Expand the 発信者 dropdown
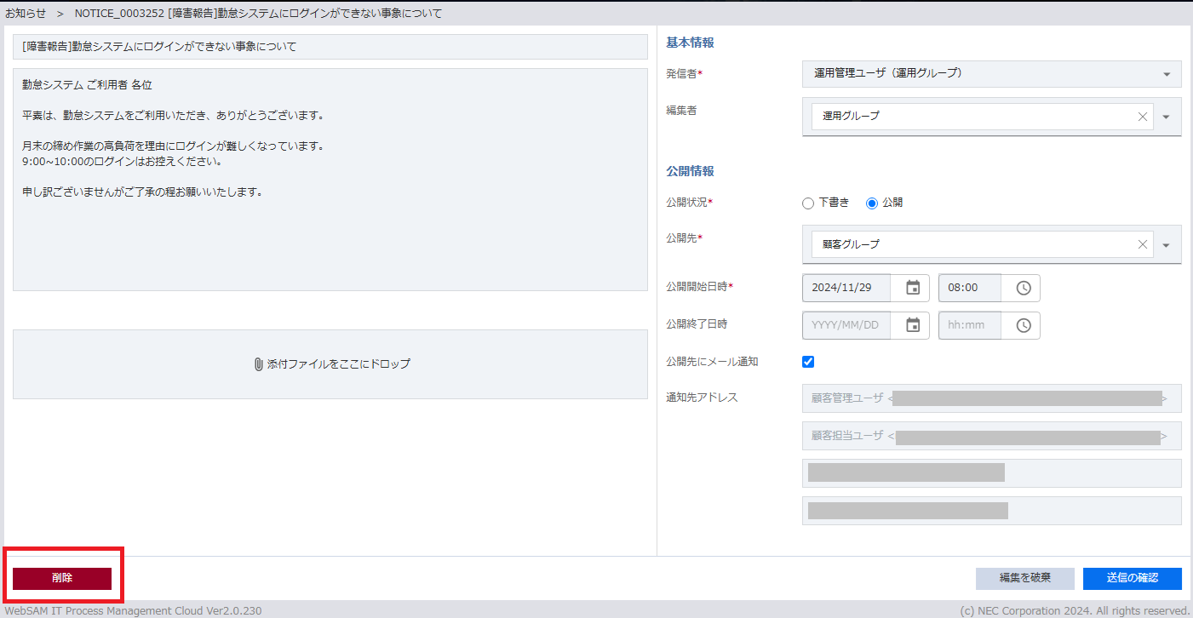1193x618 pixels. [1167, 74]
